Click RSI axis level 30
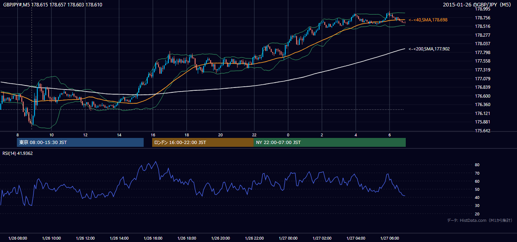Image resolution: width=517 pixels, height=242 pixels. pos(477,206)
